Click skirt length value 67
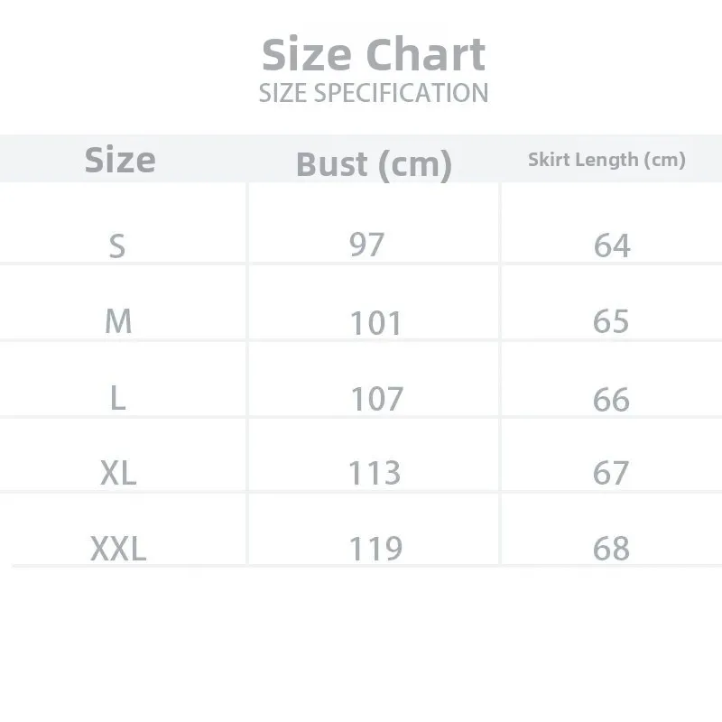The height and width of the screenshot is (722, 722). 611,473
